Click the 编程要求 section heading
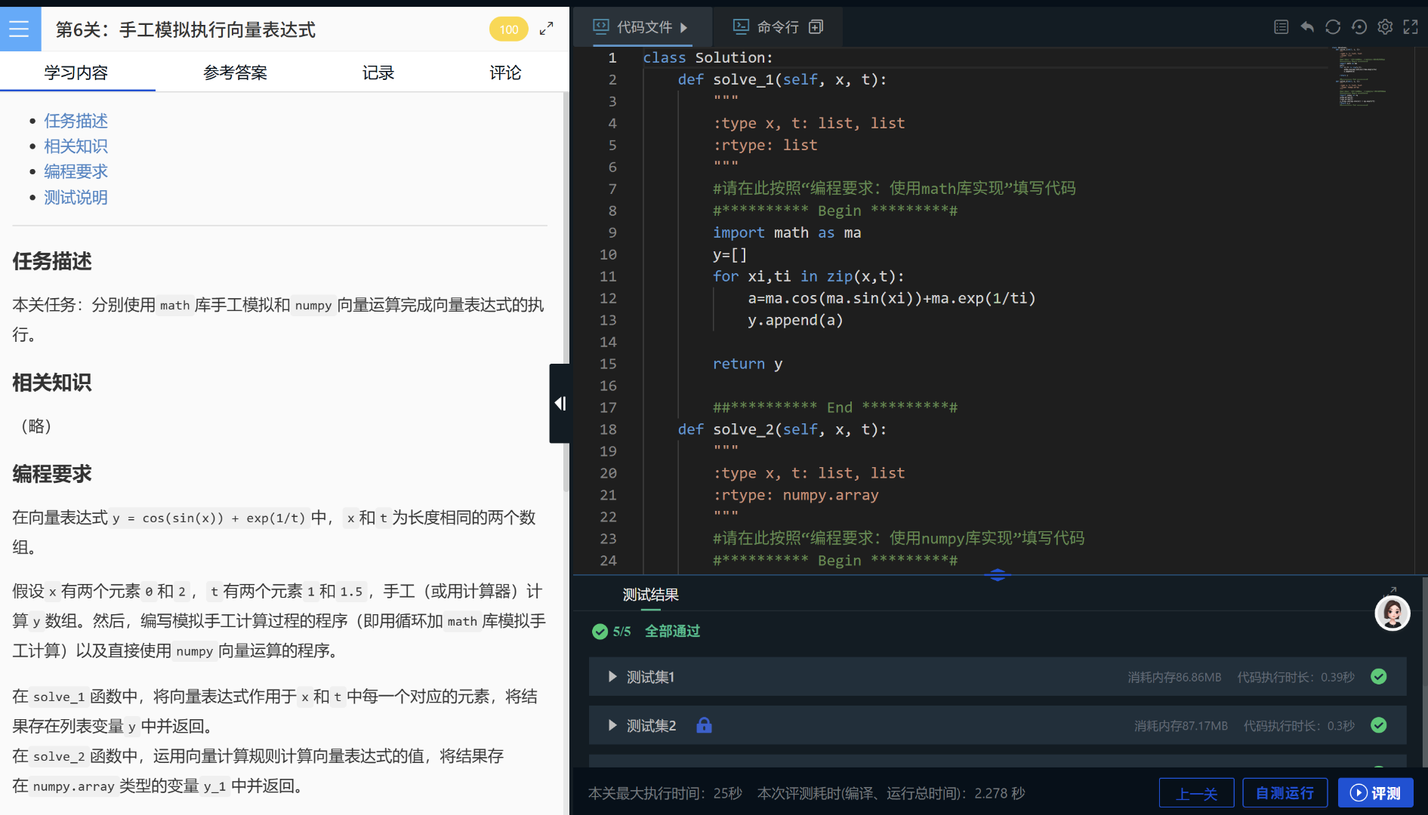Image resolution: width=1428 pixels, height=815 pixels. [x=52, y=474]
